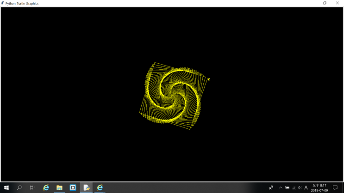Minimize the Python Turtle Graphics window
The height and width of the screenshot is (193, 344).
[x=313, y=3]
